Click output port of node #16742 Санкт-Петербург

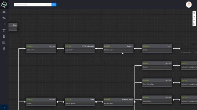[x=174, y=83]
